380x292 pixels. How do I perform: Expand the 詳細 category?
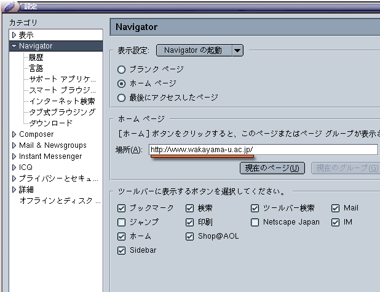(x=14, y=190)
